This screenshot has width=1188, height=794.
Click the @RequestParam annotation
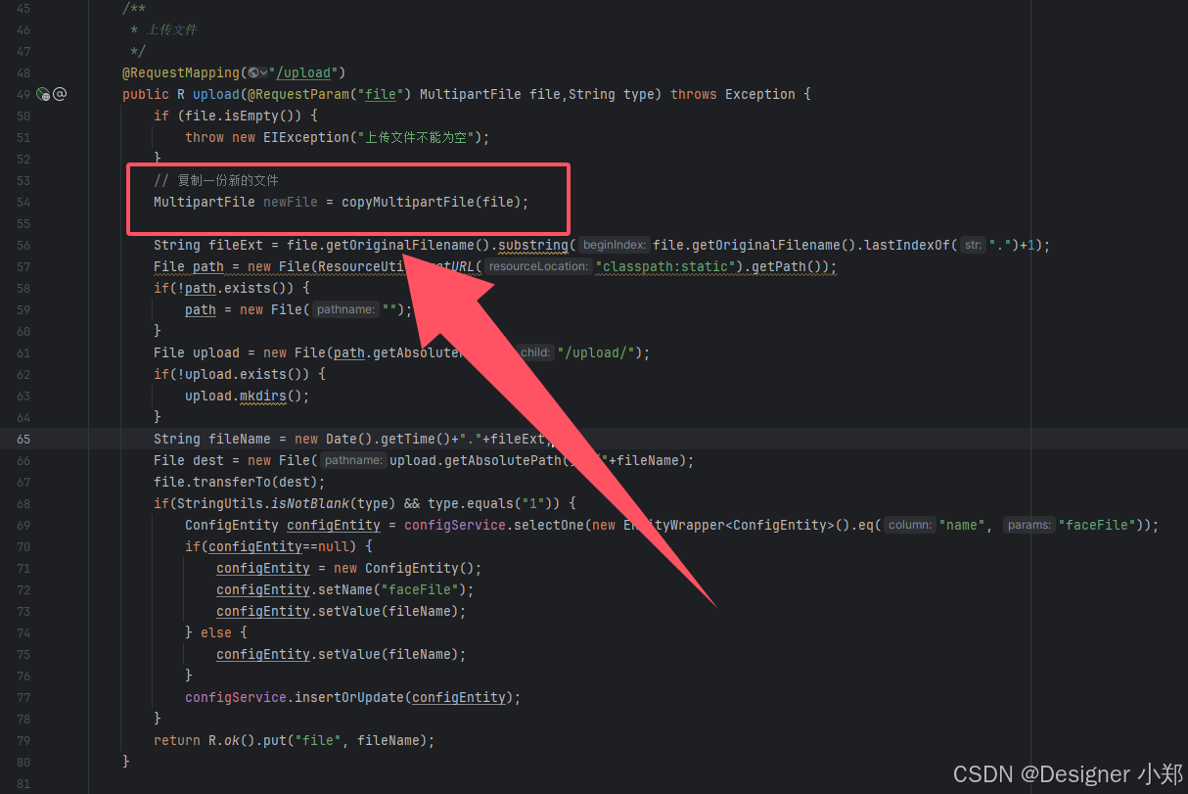pos(302,94)
